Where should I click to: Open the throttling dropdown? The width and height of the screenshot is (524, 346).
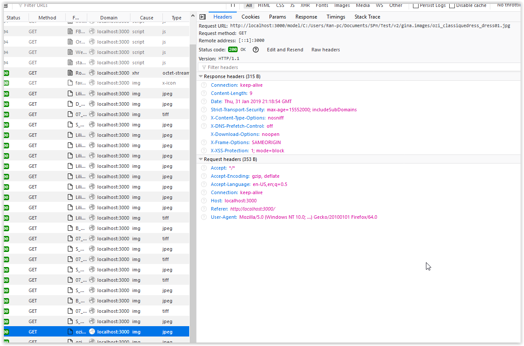pos(508,5)
